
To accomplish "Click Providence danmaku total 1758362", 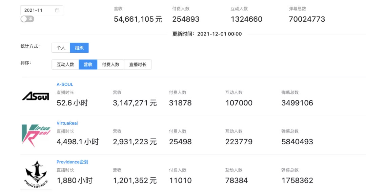I will (297, 181).
